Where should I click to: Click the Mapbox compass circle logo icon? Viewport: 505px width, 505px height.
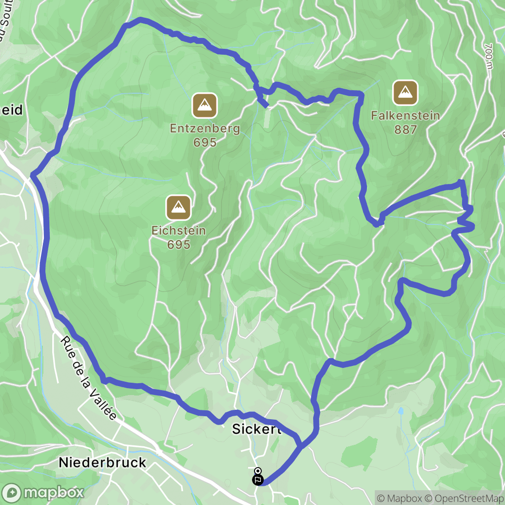pos(12,493)
